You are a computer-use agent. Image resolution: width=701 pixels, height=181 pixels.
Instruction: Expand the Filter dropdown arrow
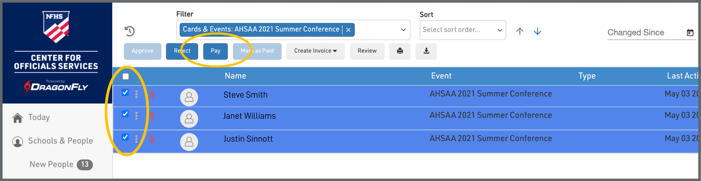pyautogui.click(x=403, y=30)
